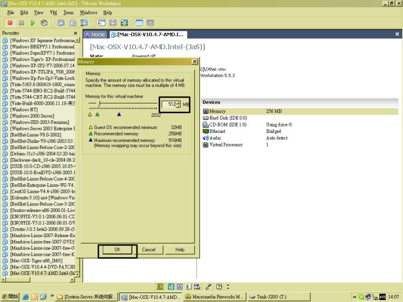Click the memory value input field
Screen dimensions: 403x302
(x=169, y=104)
